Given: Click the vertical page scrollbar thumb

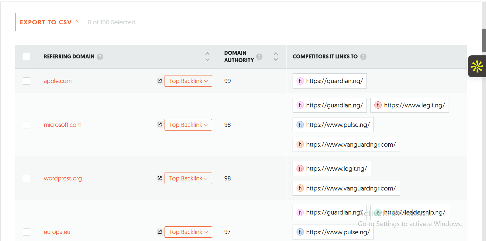Looking at the screenshot, I should pos(484,40).
